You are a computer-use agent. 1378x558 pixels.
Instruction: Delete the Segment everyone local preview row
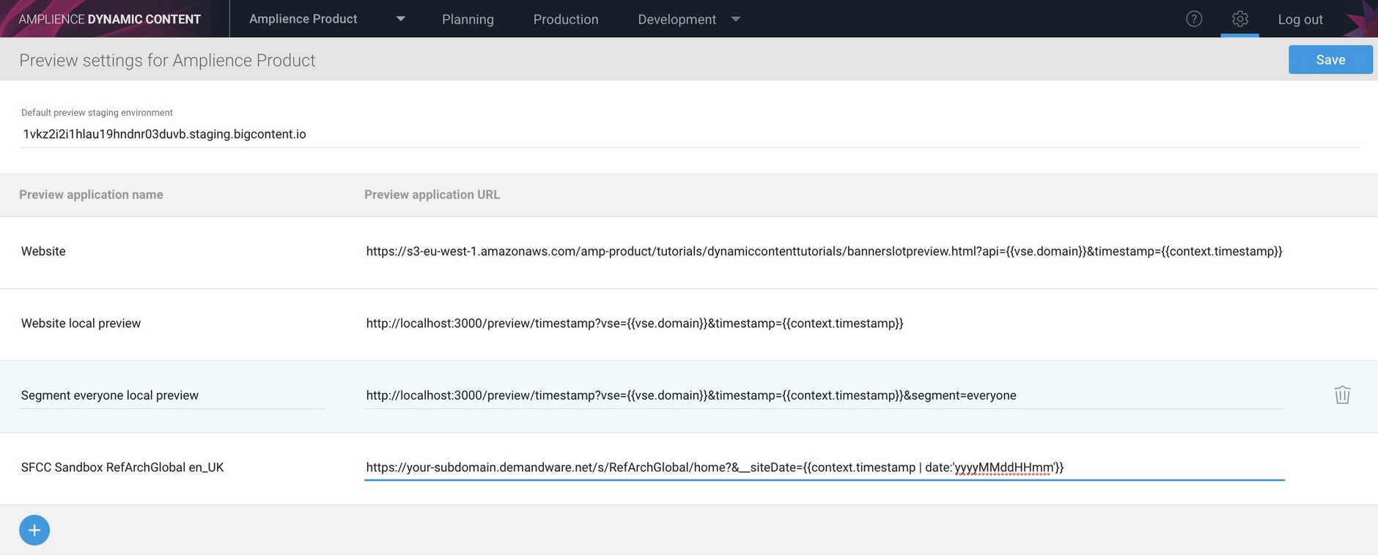tap(1342, 394)
